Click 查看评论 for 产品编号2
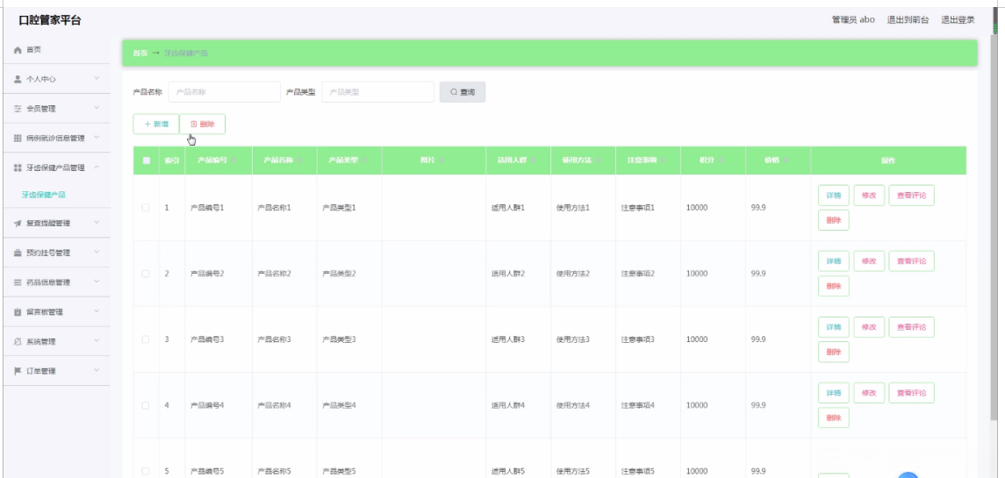The width and height of the screenshot is (1005, 478). click(x=911, y=261)
